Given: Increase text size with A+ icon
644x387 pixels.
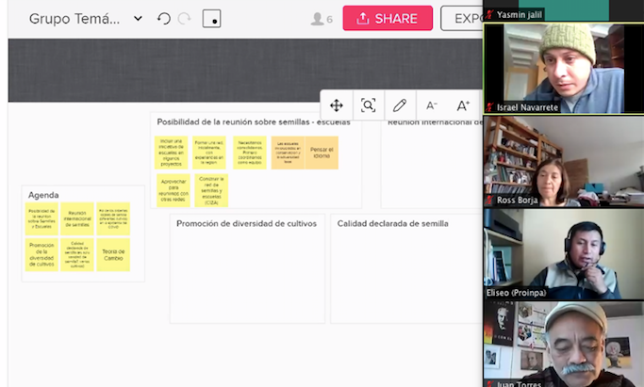Looking at the screenshot, I should point(463,105).
